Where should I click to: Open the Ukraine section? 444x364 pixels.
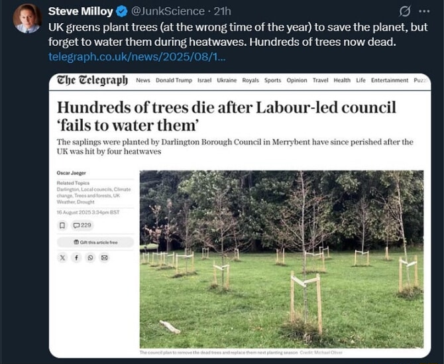(227, 80)
